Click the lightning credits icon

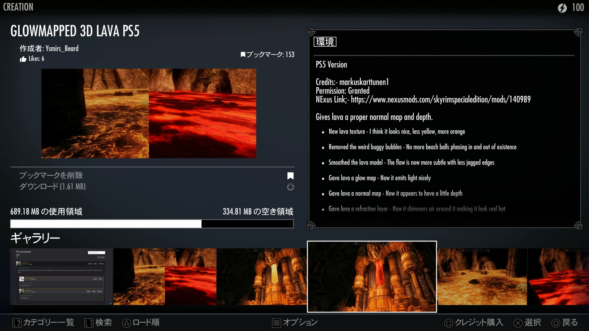tap(562, 8)
